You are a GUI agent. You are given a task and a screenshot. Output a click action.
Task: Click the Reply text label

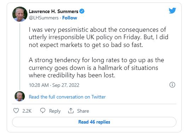(x=55, y=111)
